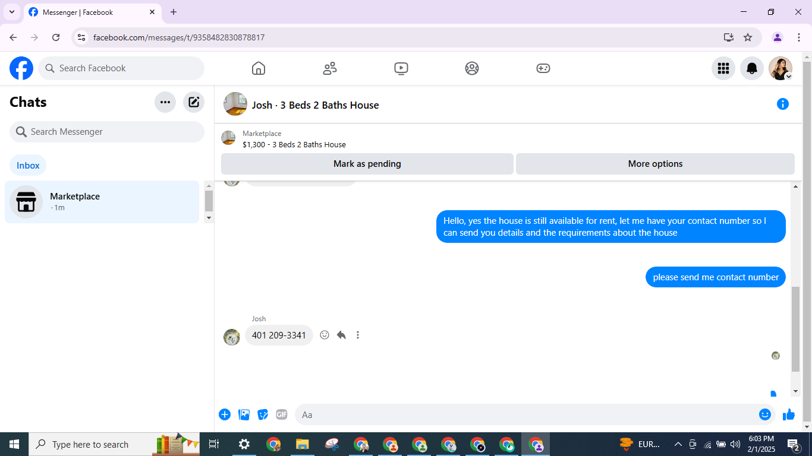Open the emoji picker in the composer
This screenshot has width=812, height=456.
[x=765, y=414]
